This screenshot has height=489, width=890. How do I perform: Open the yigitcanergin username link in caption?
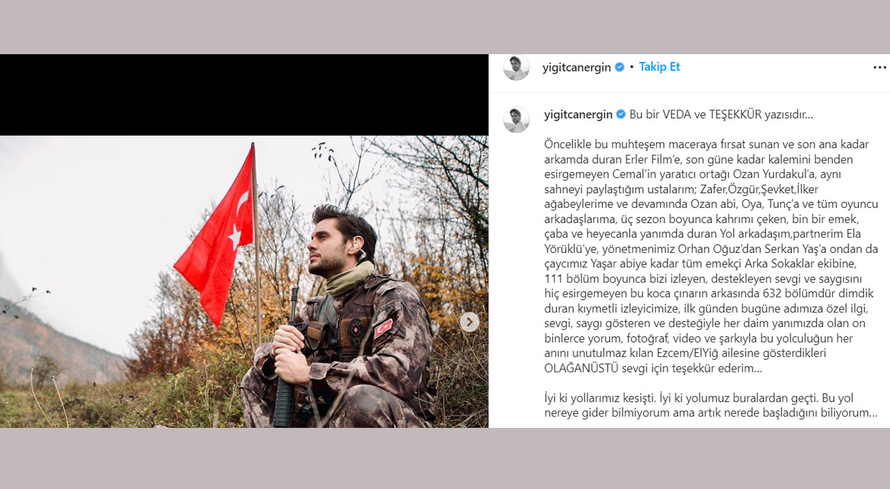click(578, 115)
